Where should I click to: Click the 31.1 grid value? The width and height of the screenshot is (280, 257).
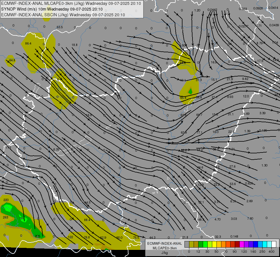click(231, 114)
